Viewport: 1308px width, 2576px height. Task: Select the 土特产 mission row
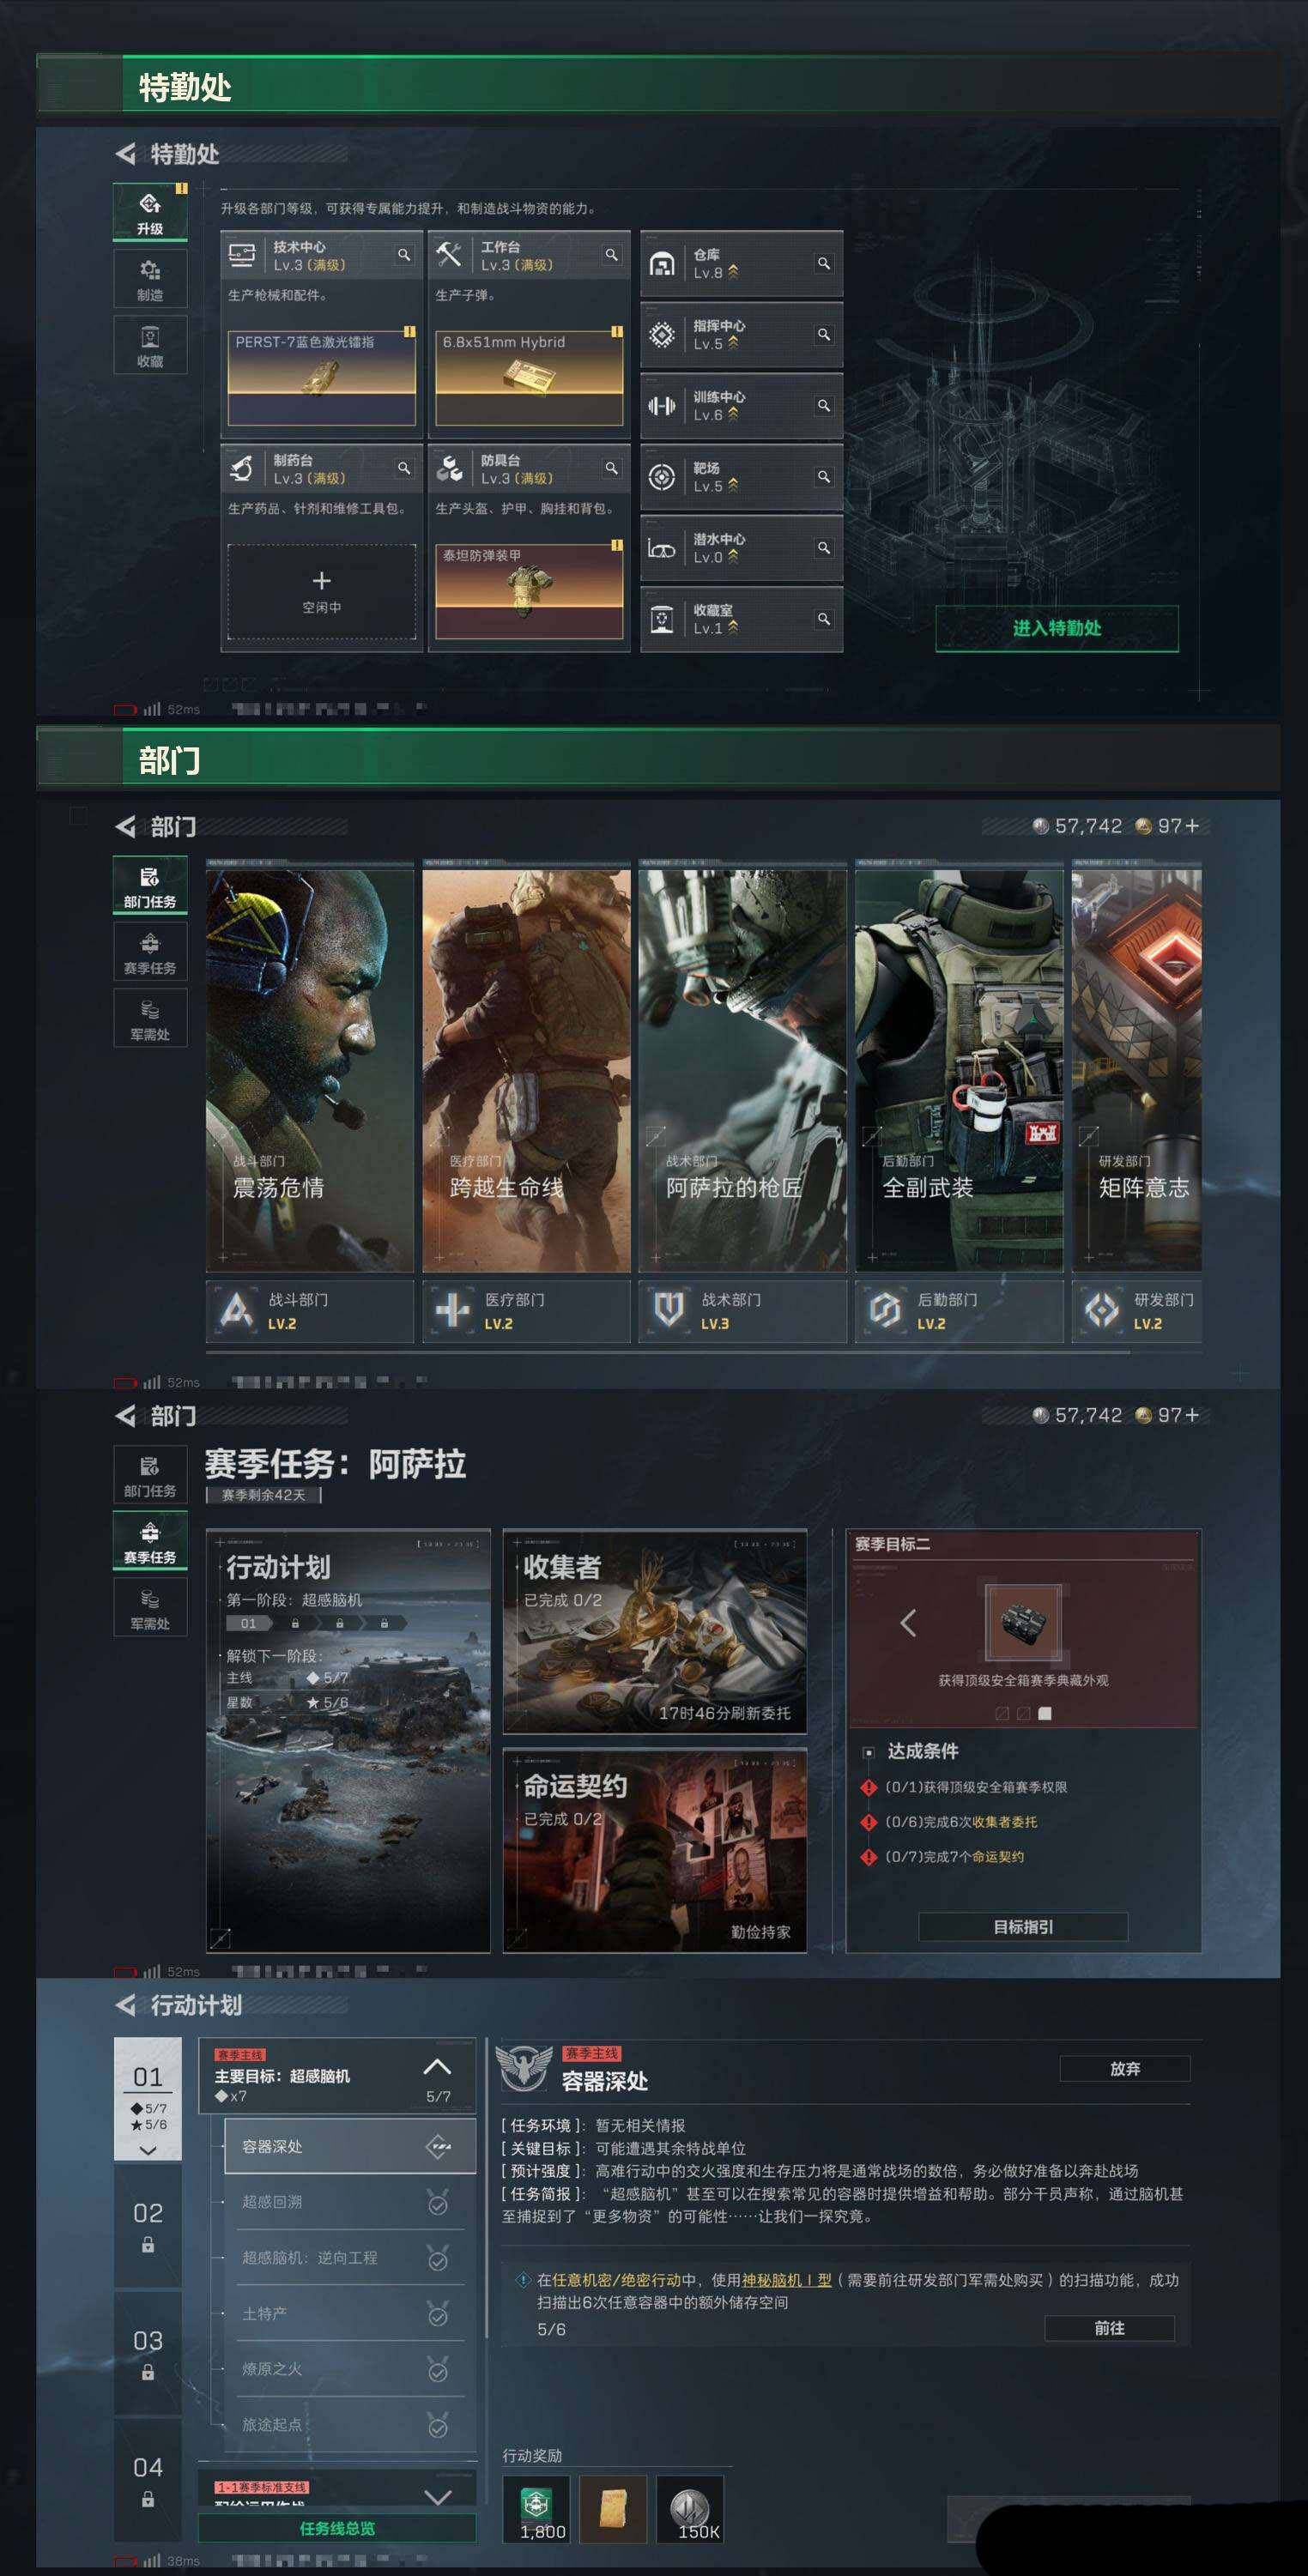[350, 2314]
